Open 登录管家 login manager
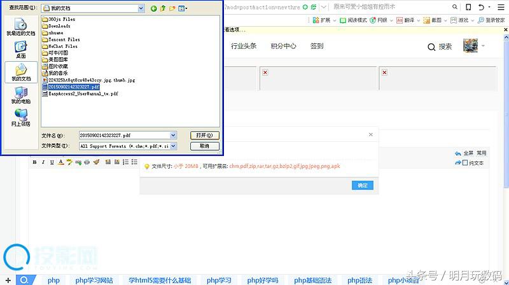Screen dimensions: 509x285 (491, 20)
